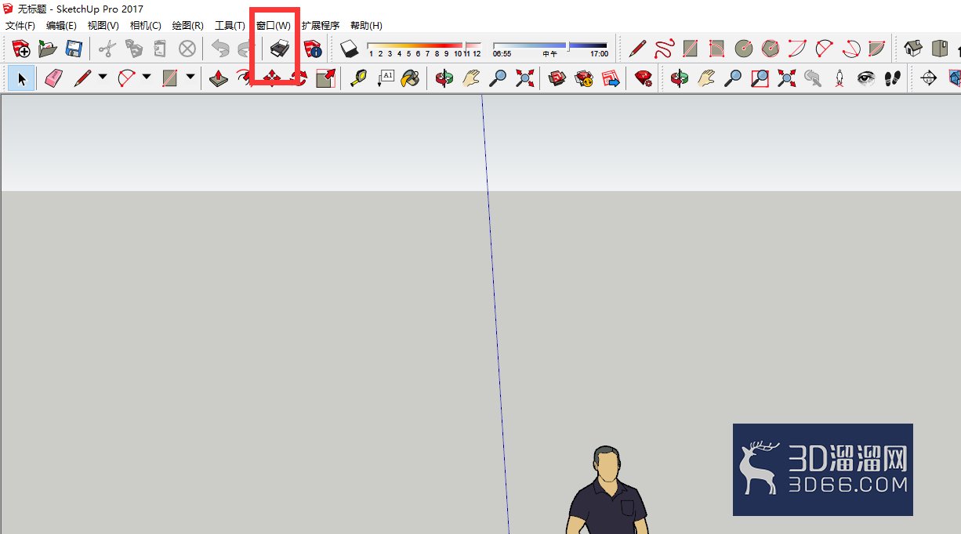The height and width of the screenshot is (534, 961).
Task: Click the title text 无标题 - SketchUp Pro 2017
Action: pos(81,9)
